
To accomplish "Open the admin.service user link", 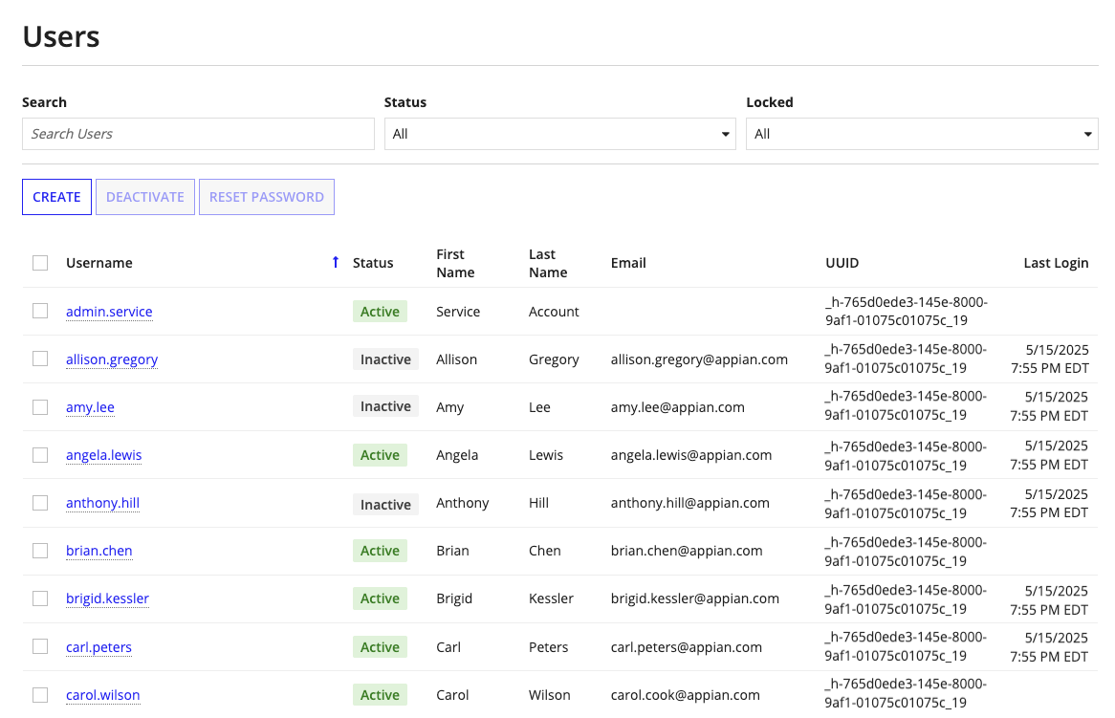I will click(x=109, y=312).
